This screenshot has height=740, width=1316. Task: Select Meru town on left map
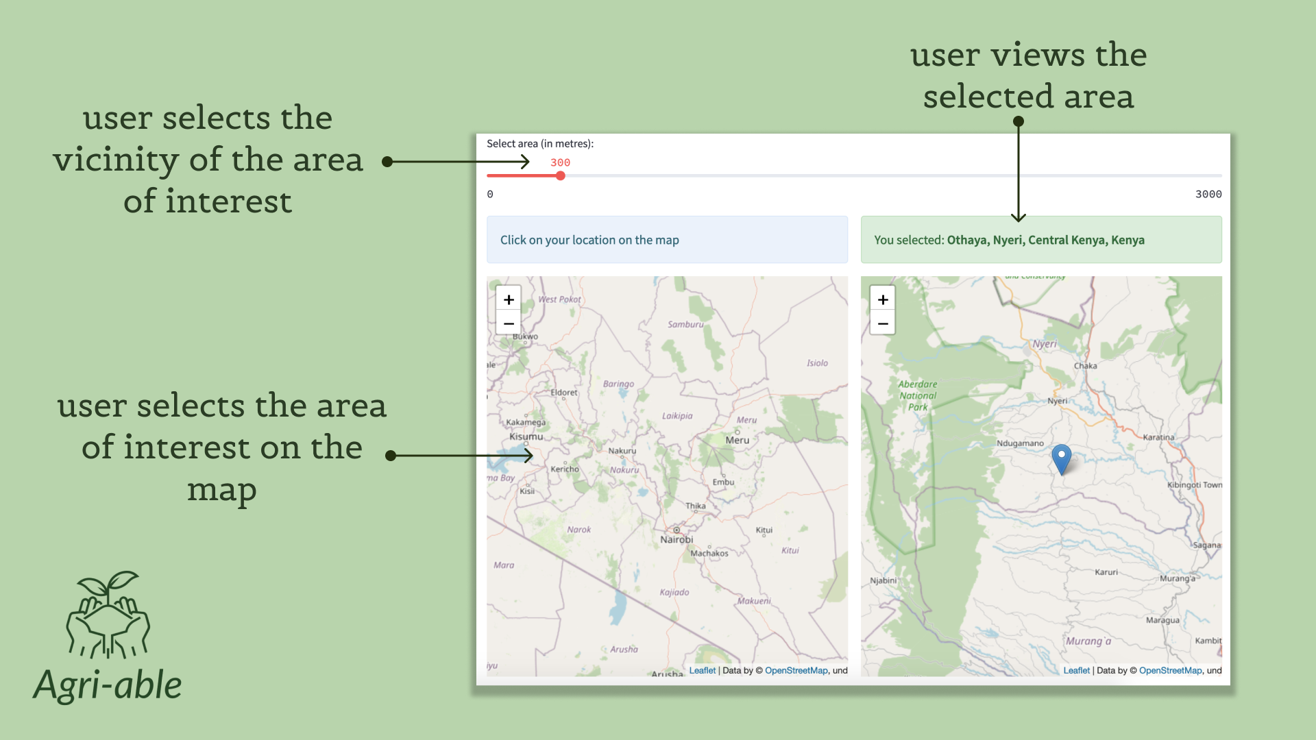[738, 440]
